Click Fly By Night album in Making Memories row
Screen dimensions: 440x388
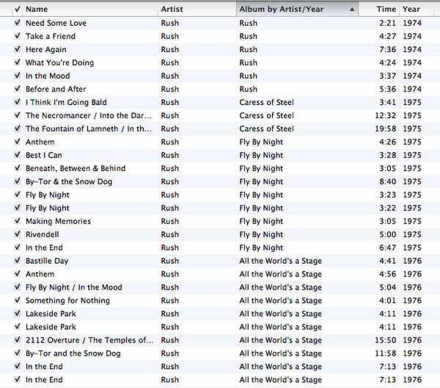[x=261, y=222]
